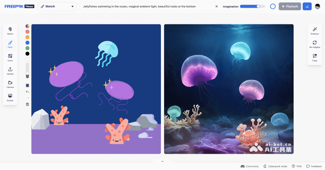
Task: Clear the prompt text with X
Action: coord(217,7)
